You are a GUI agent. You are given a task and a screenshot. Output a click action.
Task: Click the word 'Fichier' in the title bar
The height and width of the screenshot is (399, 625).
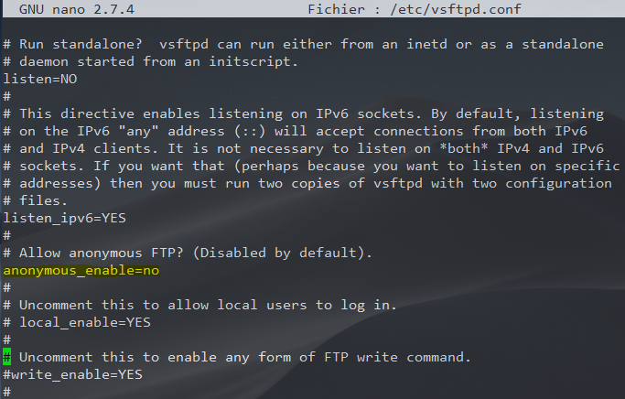pyautogui.click(x=337, y=10)
